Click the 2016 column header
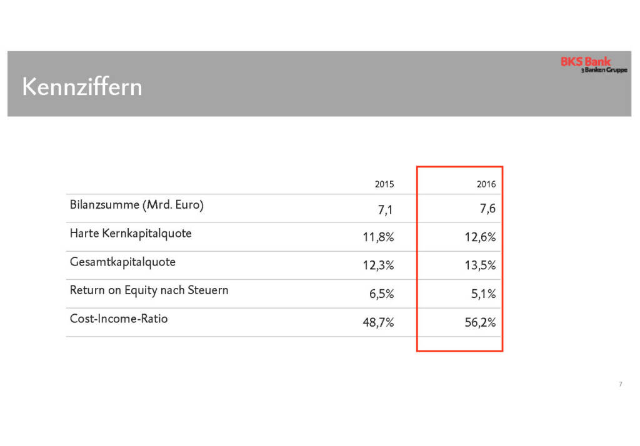Image resolution: width=640 pixels, height=446 pixels. click(x=486, y=184)
